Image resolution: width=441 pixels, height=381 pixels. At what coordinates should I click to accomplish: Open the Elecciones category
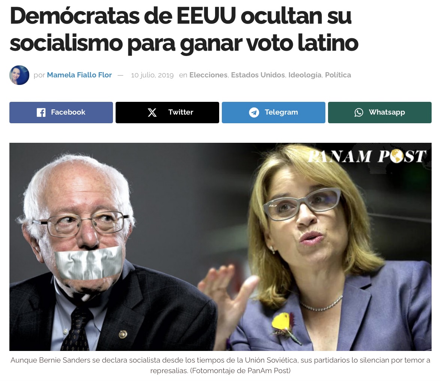coord(208,75)
